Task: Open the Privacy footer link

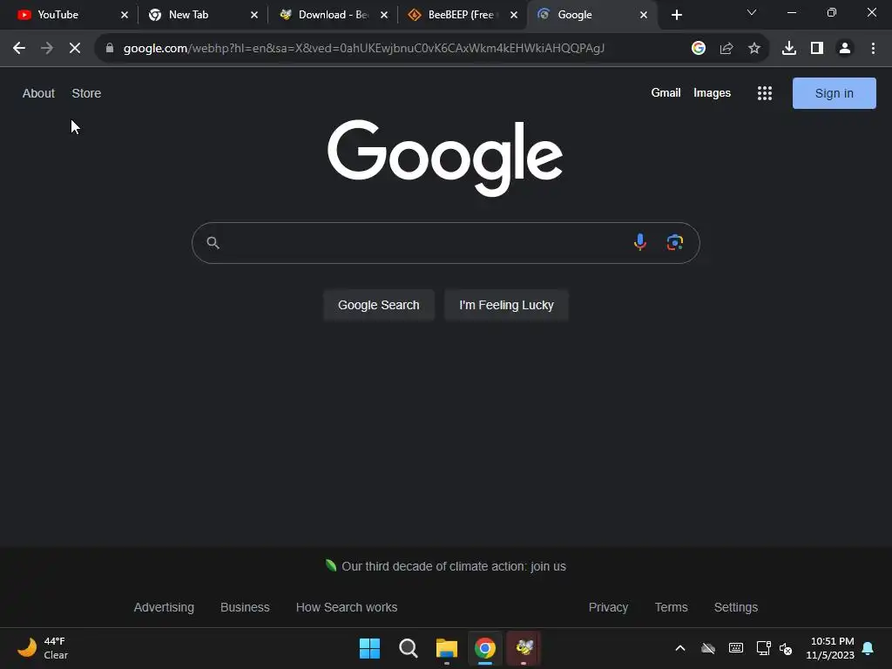Action: [608, 607]
